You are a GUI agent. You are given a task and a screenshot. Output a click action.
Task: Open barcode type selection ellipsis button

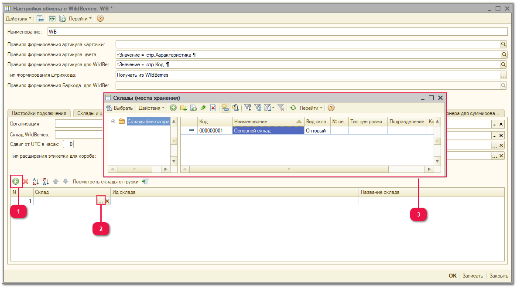[503, 75]
